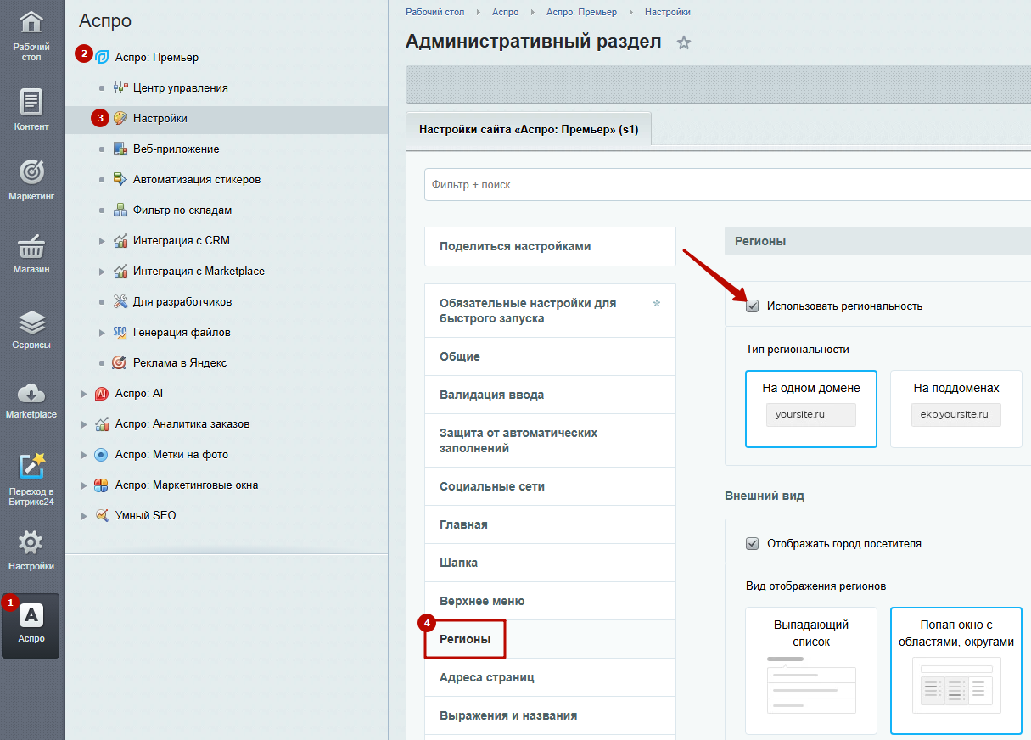The width and height of the screenshot is (1031, 740).
Task: Expand Аспро: AI tree node
Action: pyautogui.click(x=84, y=394)
